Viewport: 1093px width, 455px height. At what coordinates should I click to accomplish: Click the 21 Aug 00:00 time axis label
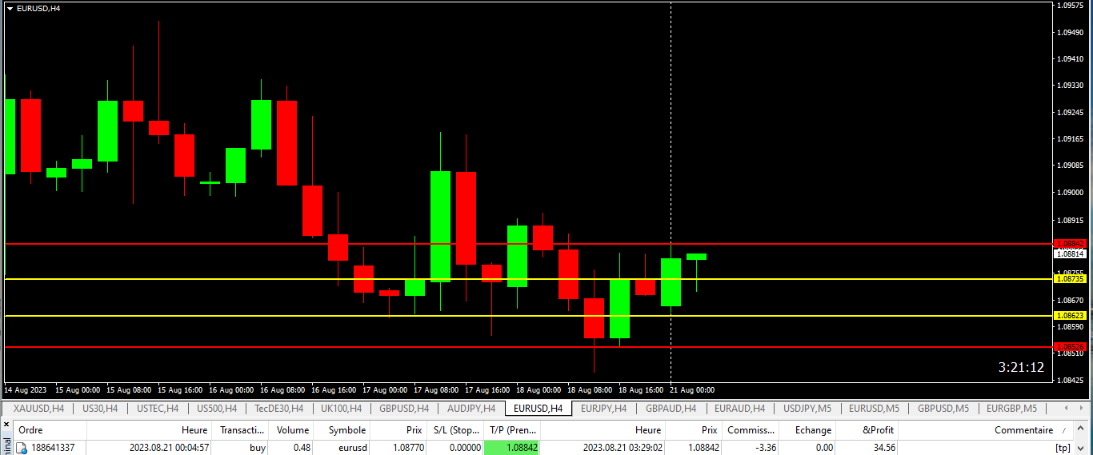click(x=691, y=390)
